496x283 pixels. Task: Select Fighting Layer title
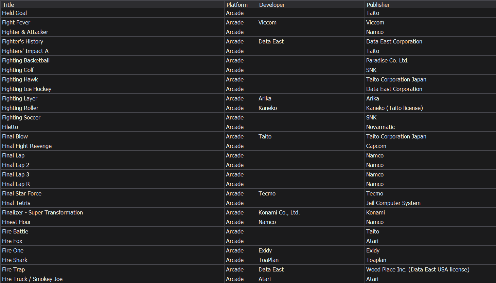click(20, 98)
